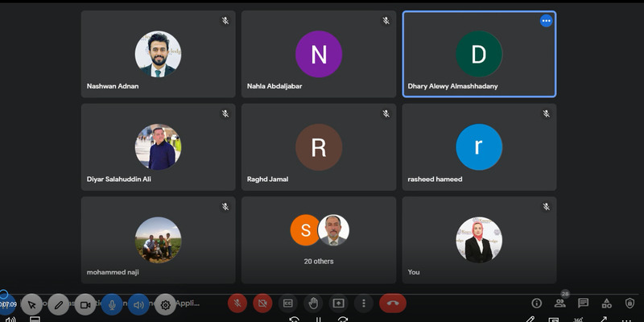Click the name 'rasheed hameed'

(435, 179)
